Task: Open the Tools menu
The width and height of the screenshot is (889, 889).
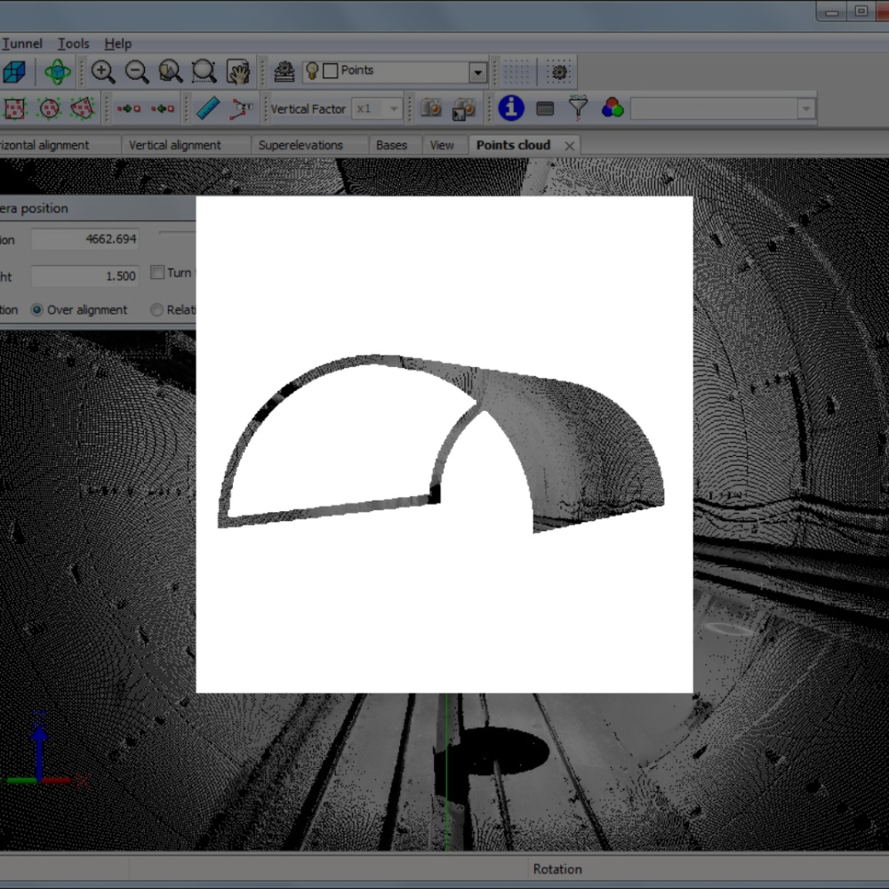Action: point(74,44)
